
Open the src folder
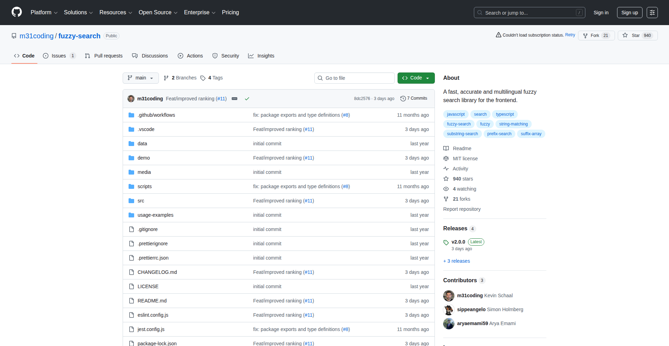[x=141, y=201]
